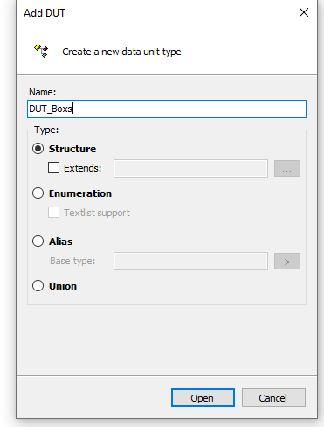324x427 pixels.
Task: Toggle the Textlist support checkbox
Action: pos(53,213)
